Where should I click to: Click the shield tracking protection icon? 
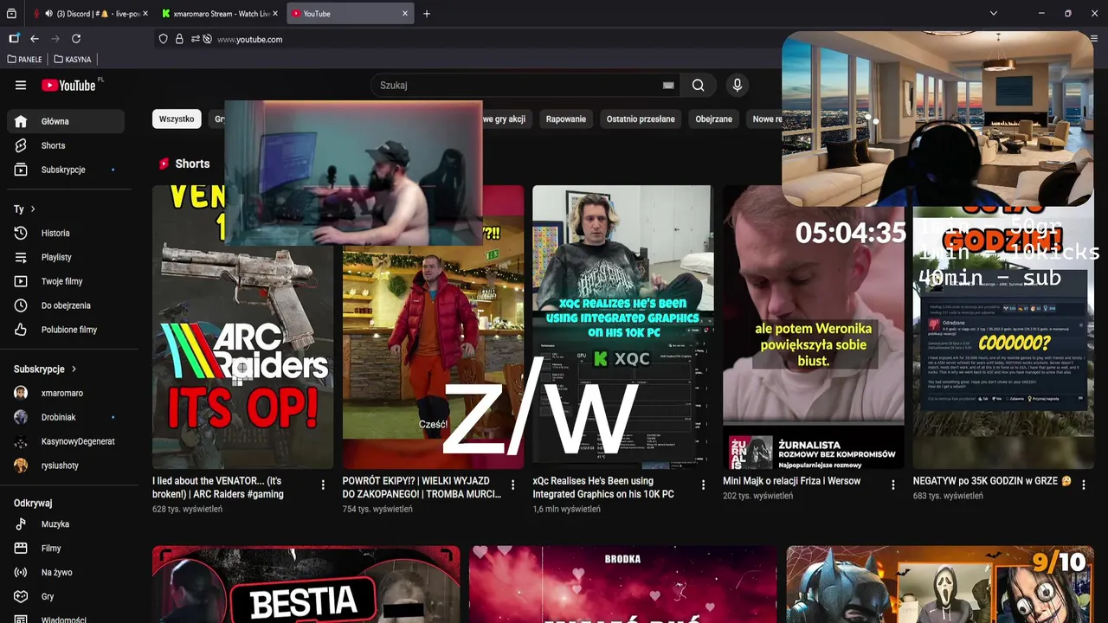click(163, 39)
